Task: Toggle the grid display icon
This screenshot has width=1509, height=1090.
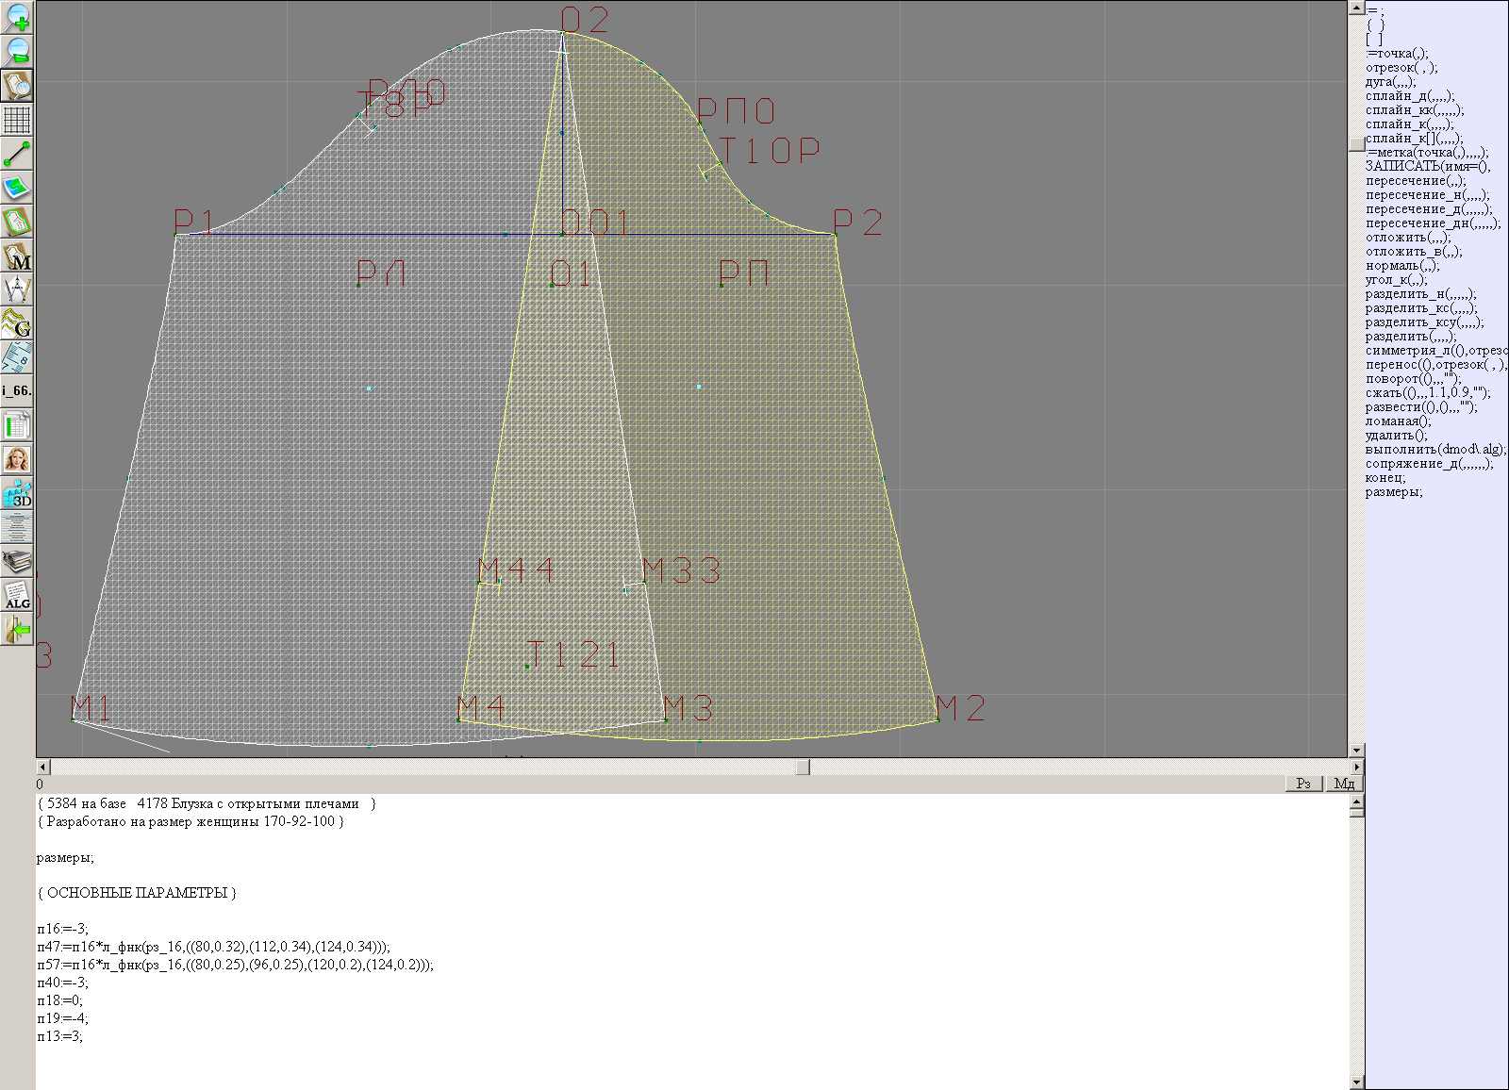Action: click(17, 120)
